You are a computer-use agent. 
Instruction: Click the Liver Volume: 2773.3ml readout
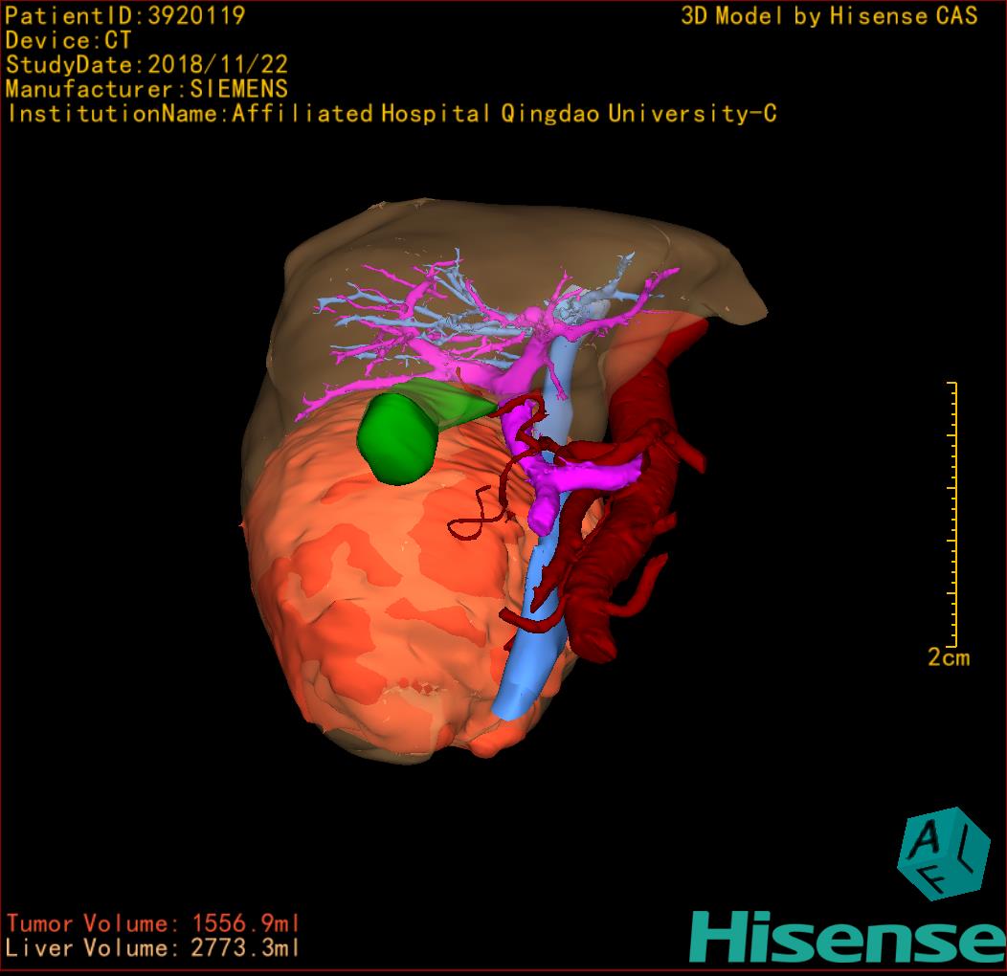(153, 947)
